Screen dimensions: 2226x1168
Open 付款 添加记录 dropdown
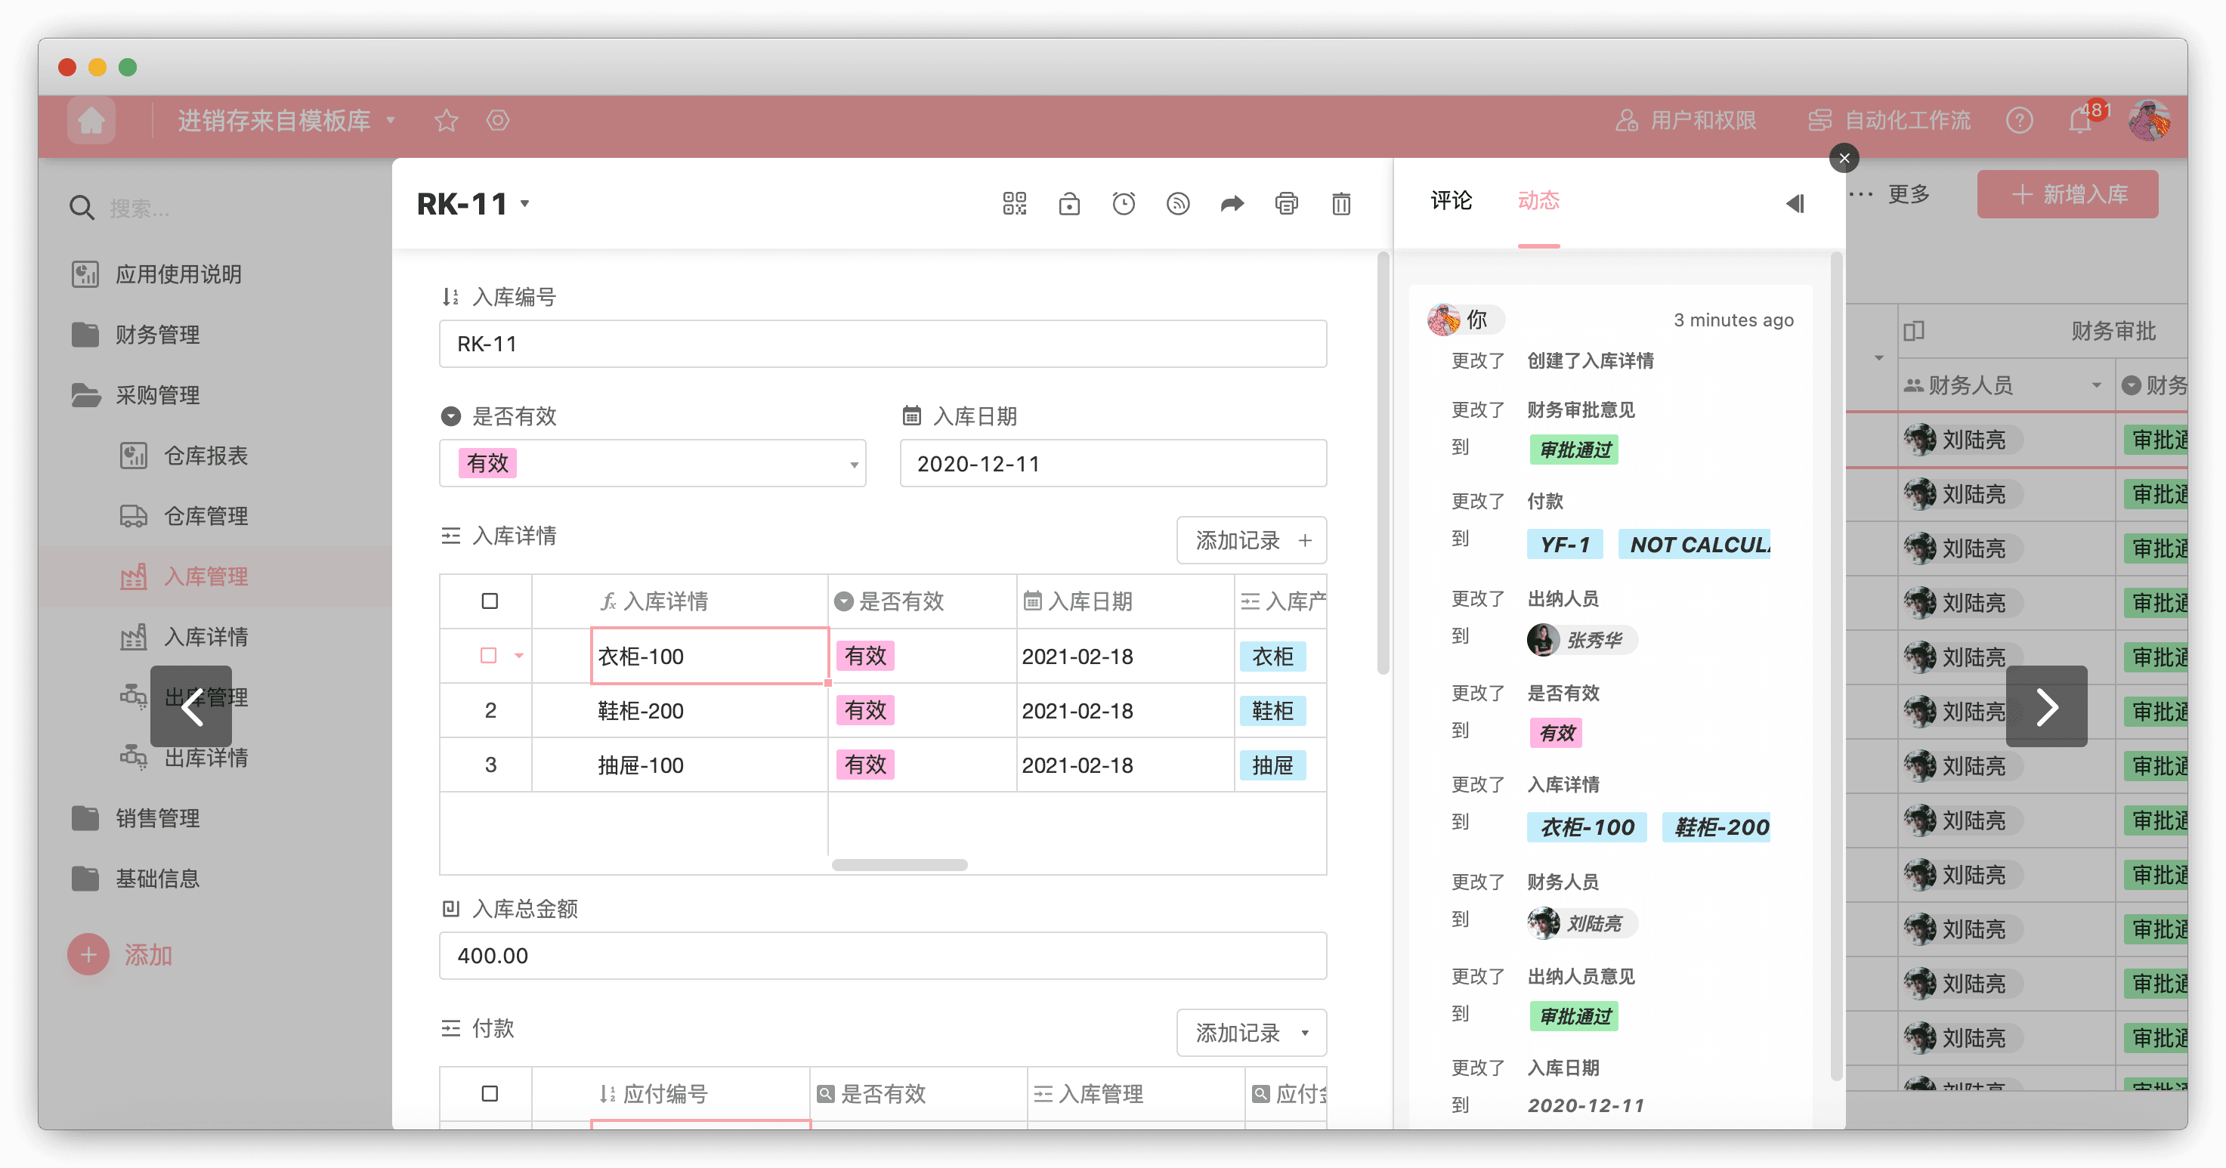click(1251, 1032)
